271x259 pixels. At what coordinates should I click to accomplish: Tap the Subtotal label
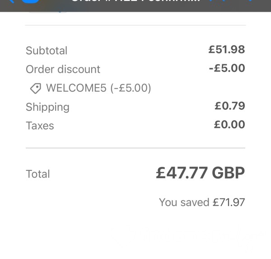pyautogui.click(x=47, y=51)
